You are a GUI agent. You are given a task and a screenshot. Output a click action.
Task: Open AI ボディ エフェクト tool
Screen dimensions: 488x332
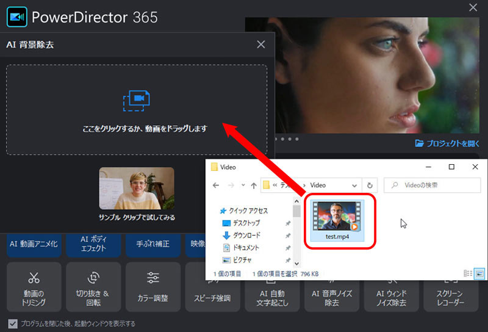pos(93,244)
